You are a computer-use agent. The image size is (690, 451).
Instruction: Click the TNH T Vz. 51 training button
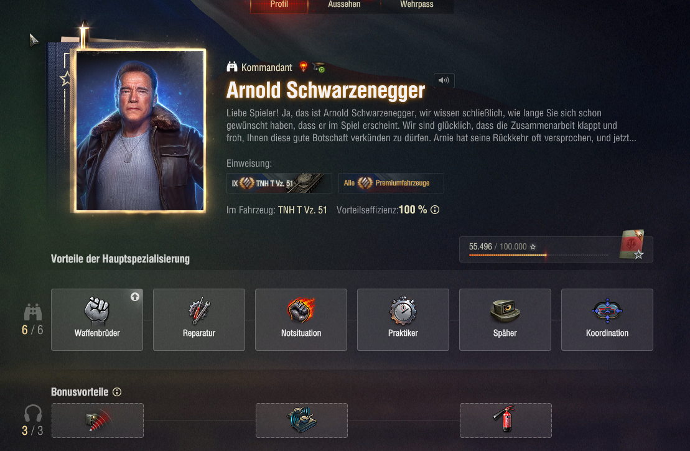(x=279, y=183)
